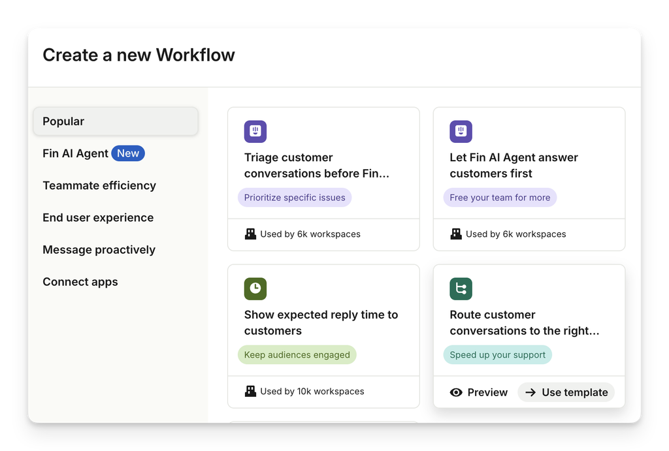Screen dimensions: 669x451
Task: Click the arrow icon in the Use template button
Action: [x=530, y=392]
